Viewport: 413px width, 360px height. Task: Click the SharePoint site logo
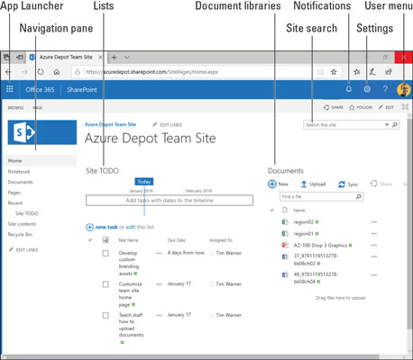[42, 132]
